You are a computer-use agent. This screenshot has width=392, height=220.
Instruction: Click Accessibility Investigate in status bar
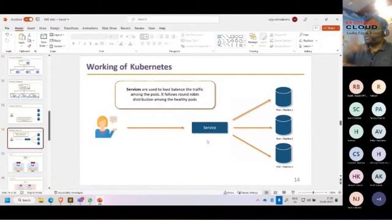(68, 193)
